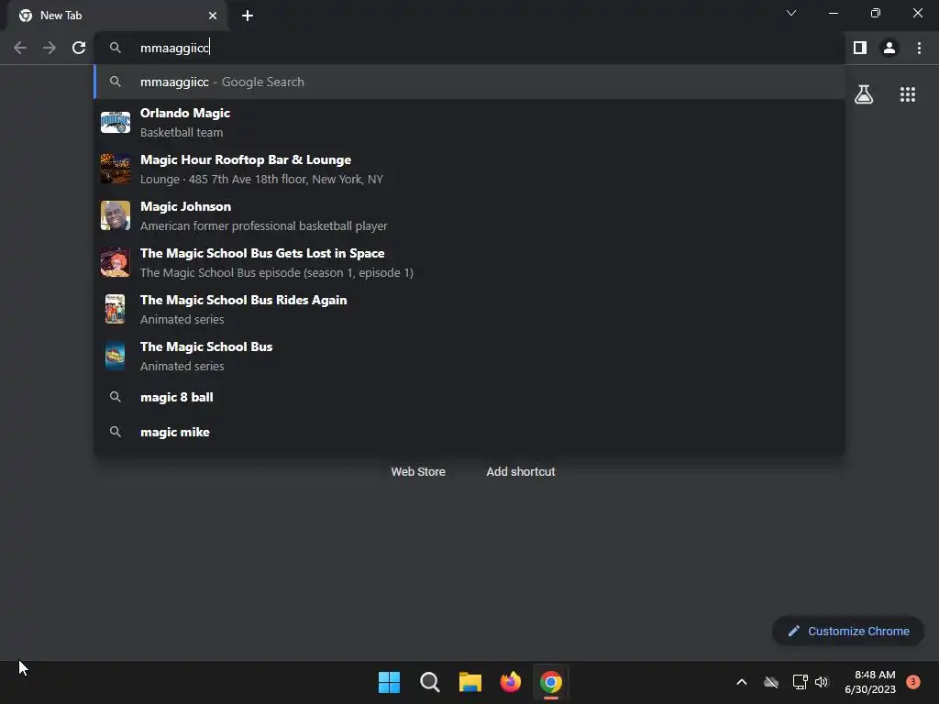939x704 pixels.
Task: Reload the page with the refresh icon
Action: (79, 48)
